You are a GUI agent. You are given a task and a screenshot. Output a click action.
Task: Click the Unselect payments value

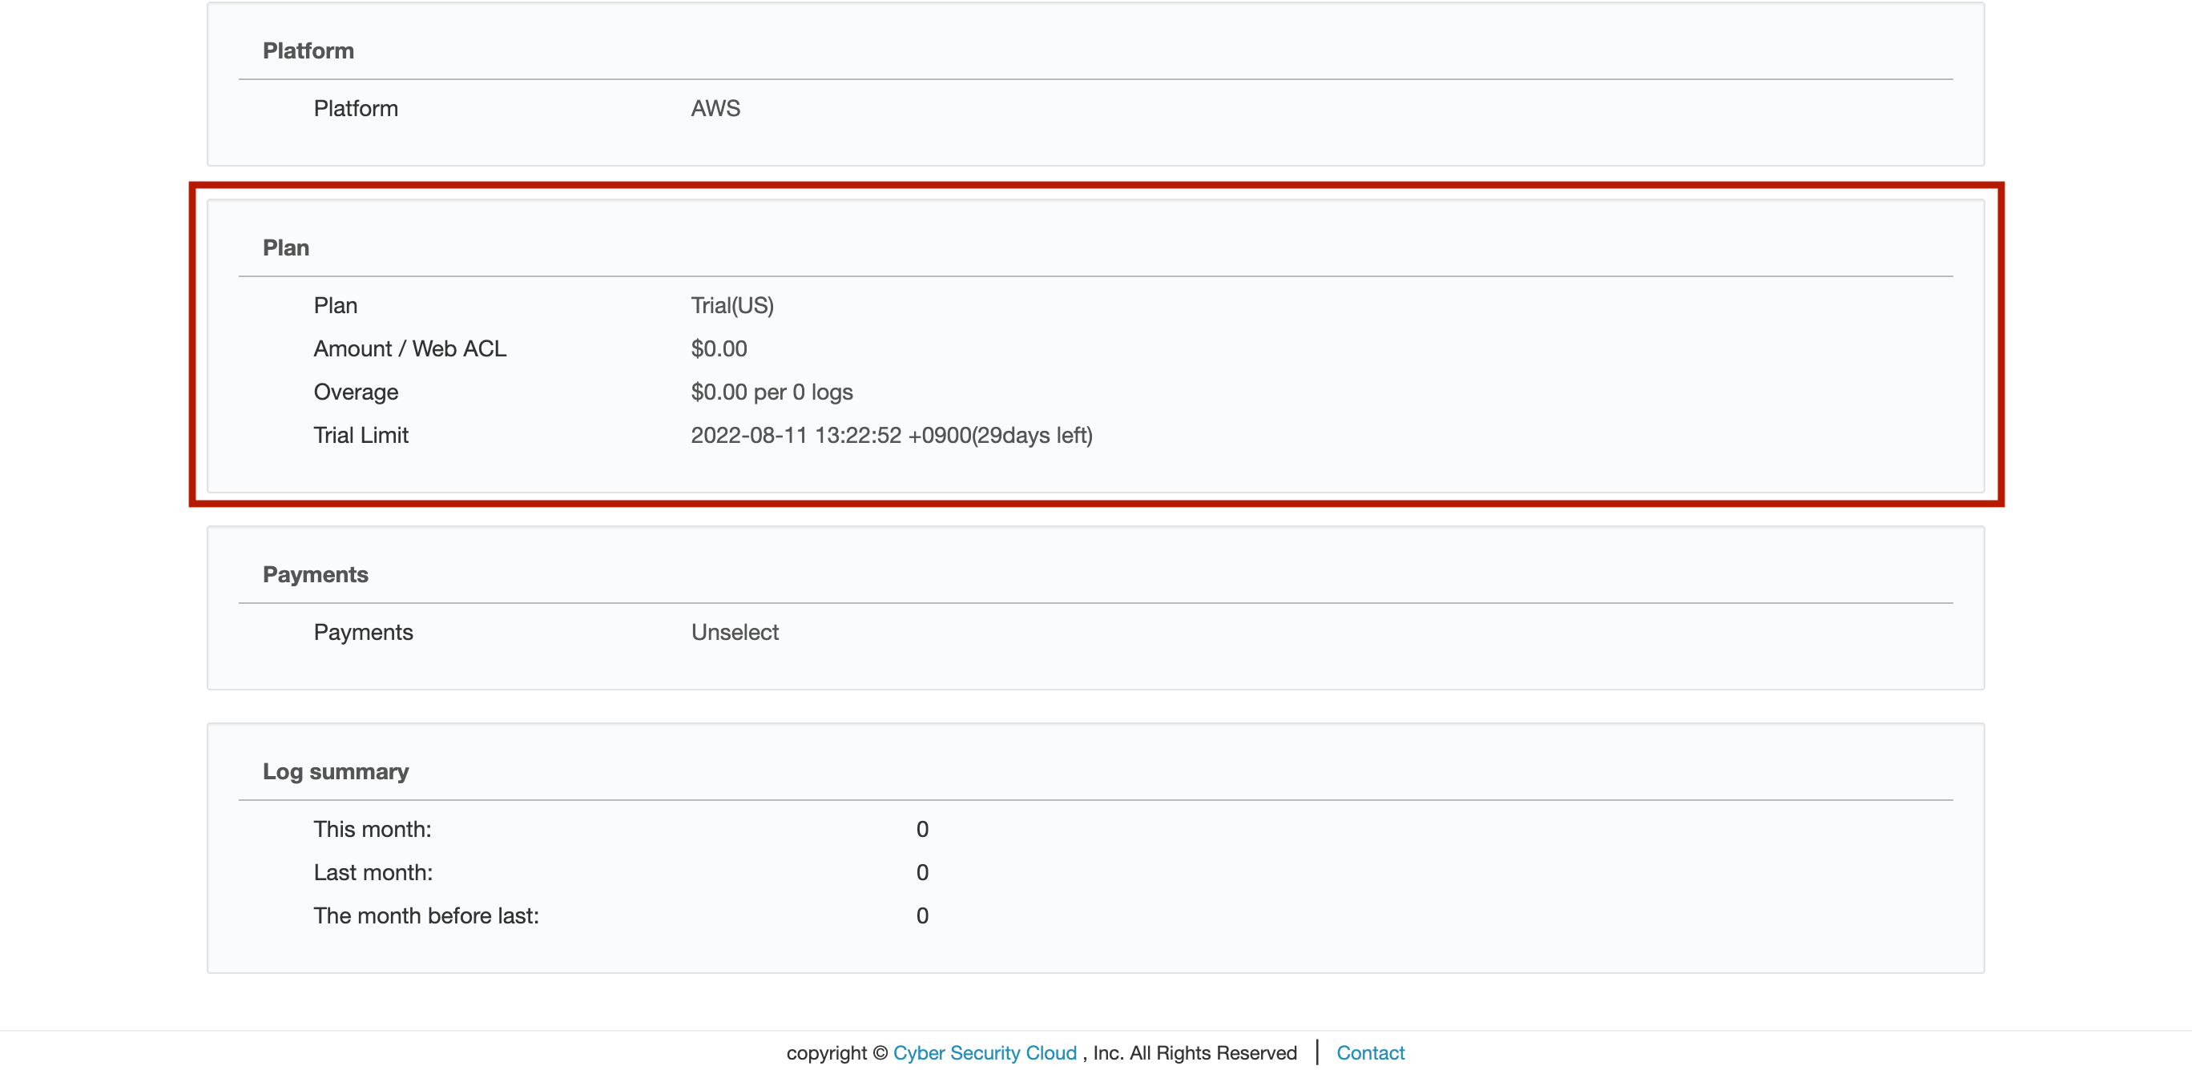[x=735, y=632]
